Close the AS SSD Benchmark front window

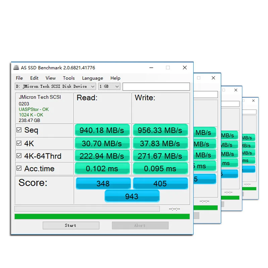coord(185,68)
